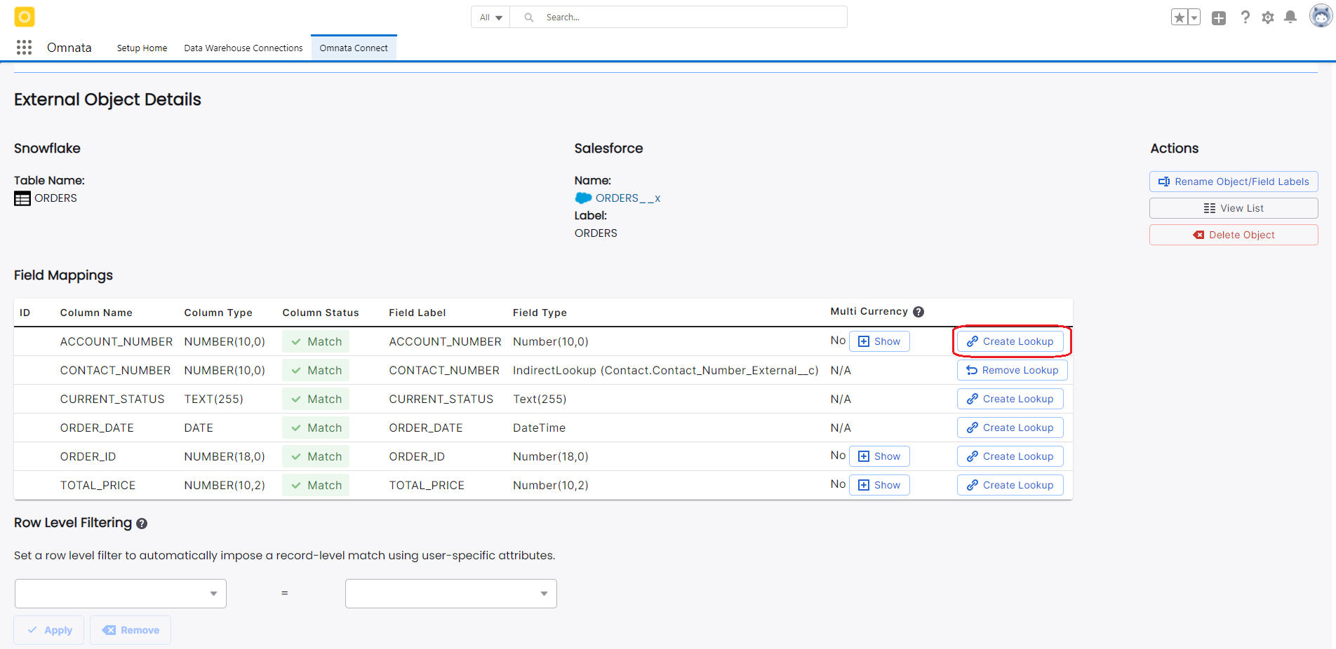
Task: Click the Column Status header
Action: click(x=321, y=313)
